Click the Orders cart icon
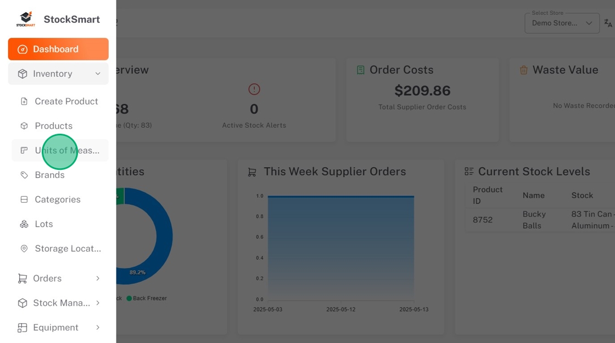615x343 pixels. click(23, 278)
